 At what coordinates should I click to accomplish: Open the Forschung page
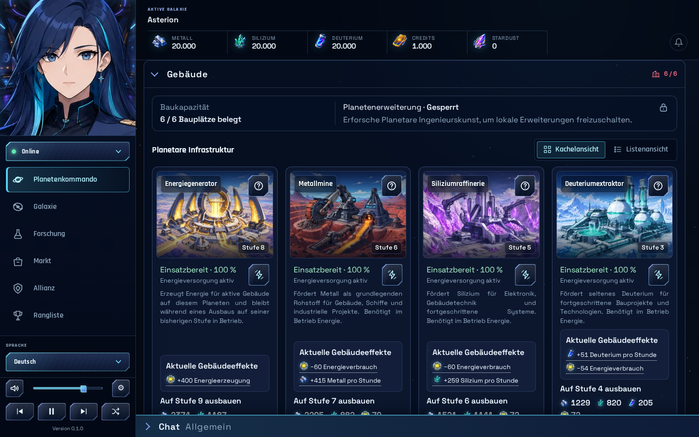[x=67, y=234]
